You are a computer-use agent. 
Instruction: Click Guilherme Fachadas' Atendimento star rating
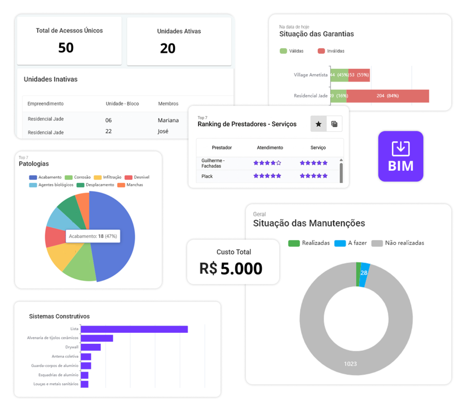click(267, 163)
